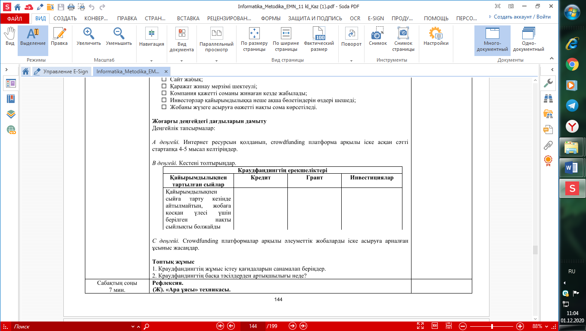Expand the Вид документа dropdown arrow
The image size is (586, 331).
point(182,61)
